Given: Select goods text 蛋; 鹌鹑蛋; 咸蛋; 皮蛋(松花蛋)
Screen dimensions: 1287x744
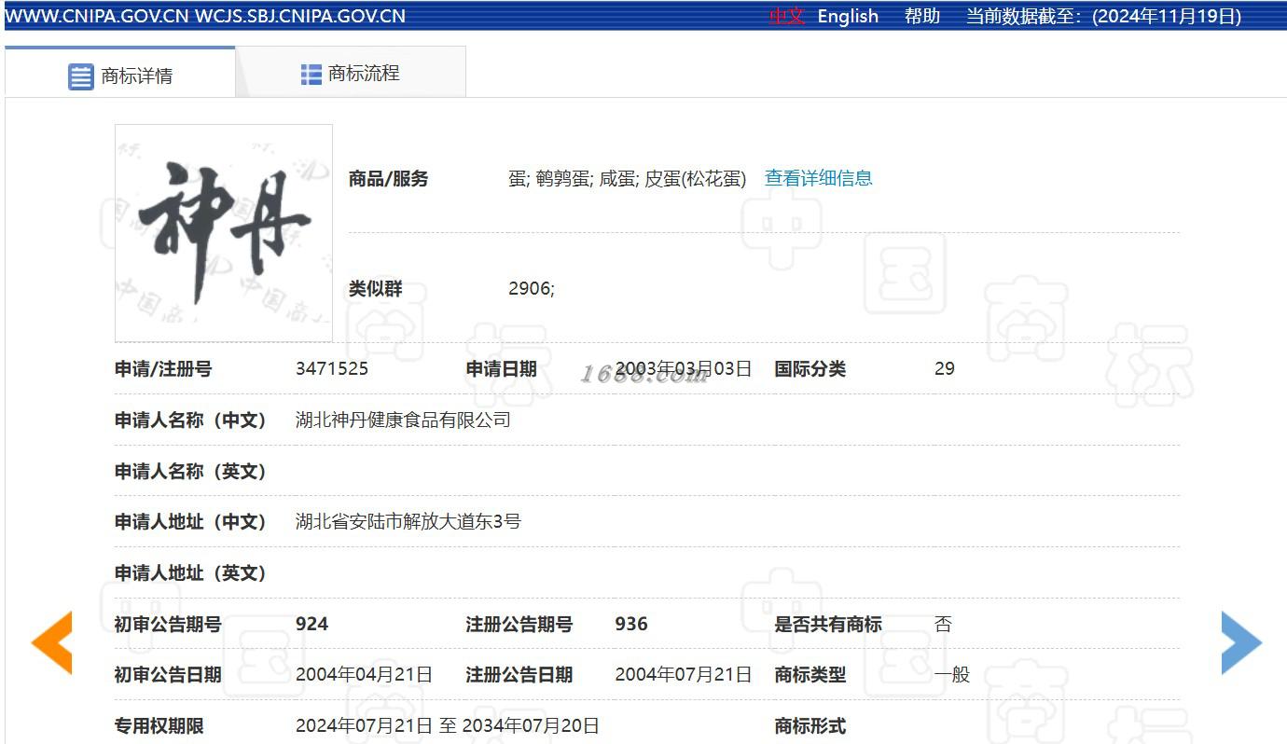Looking at the screenshot, I should [x=627, y=179].
